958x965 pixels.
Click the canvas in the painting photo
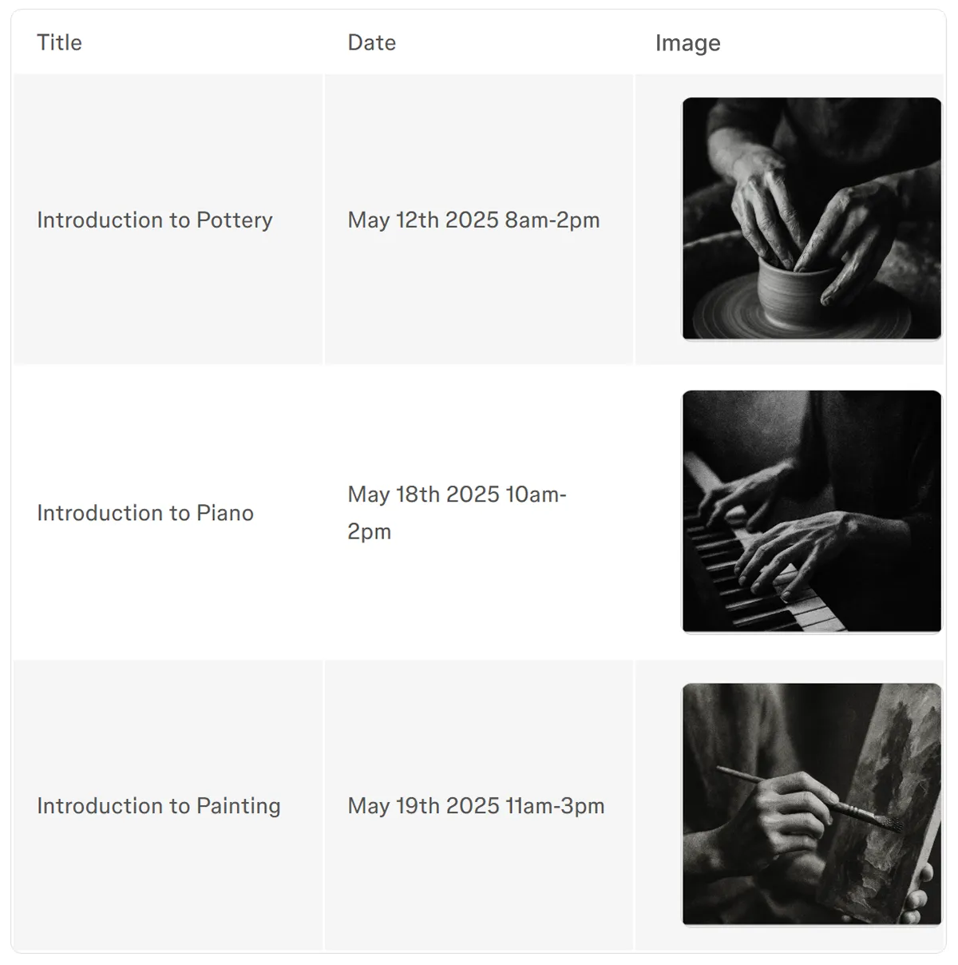point(894,767)
